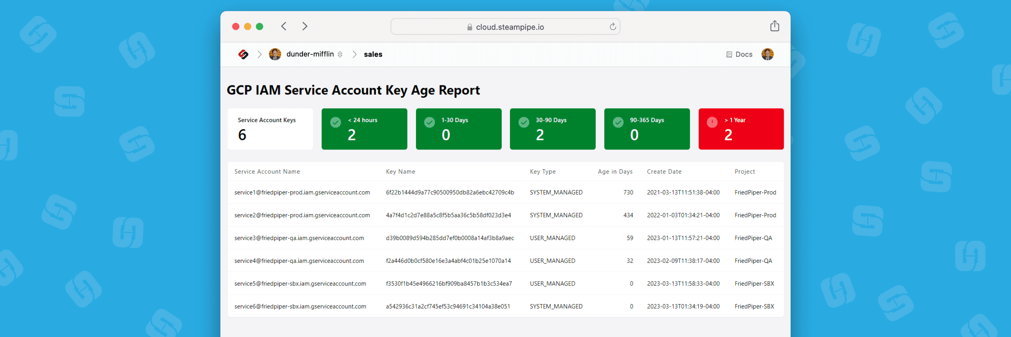Click the Steampipe logo icon

pyautogui.click(x=243, y=55)
